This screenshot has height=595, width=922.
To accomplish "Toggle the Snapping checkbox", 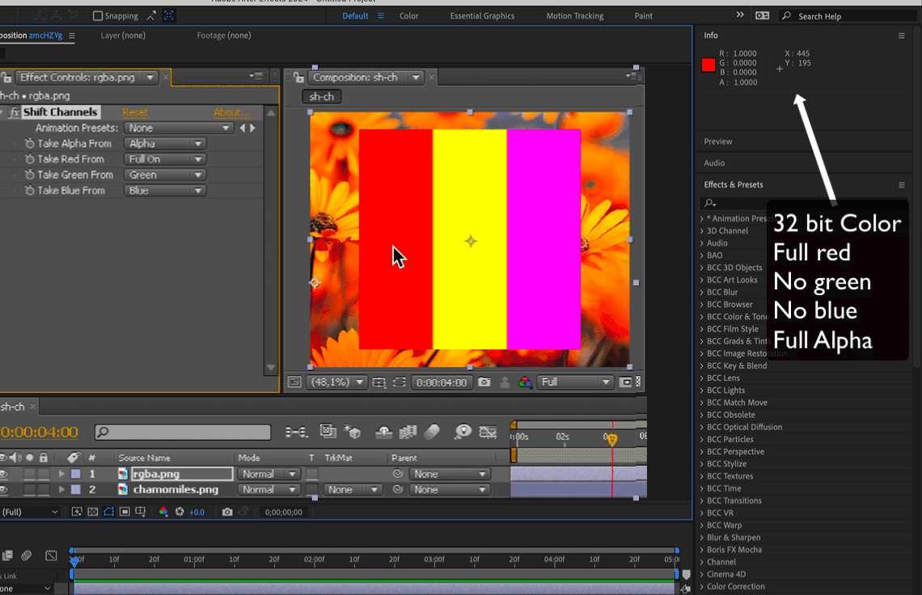I will [x=98, y=16].
